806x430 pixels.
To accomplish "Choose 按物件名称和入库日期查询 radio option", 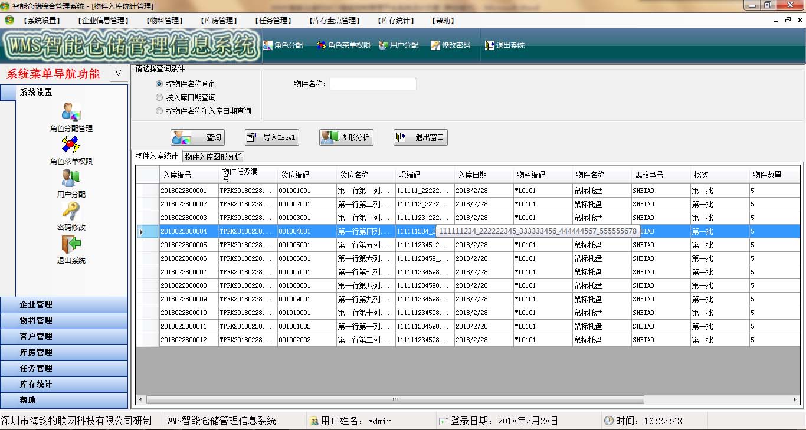I will pyautogui.click(x=159, y=111).
